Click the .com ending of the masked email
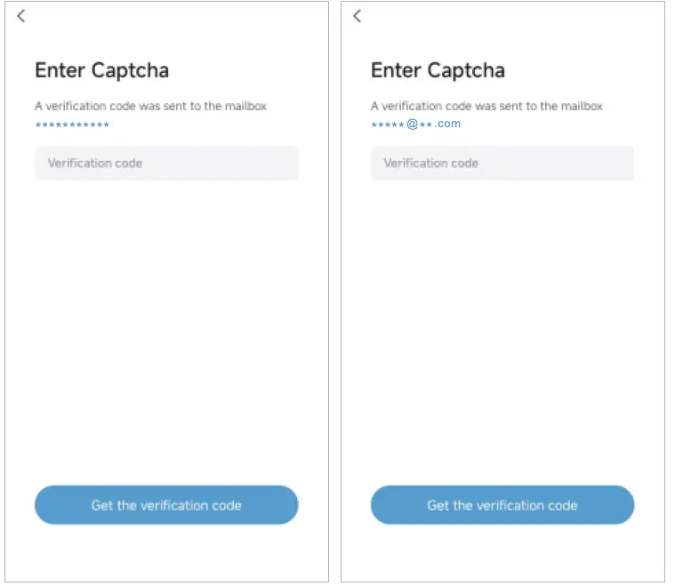675x586 pixels. [448, 124]
